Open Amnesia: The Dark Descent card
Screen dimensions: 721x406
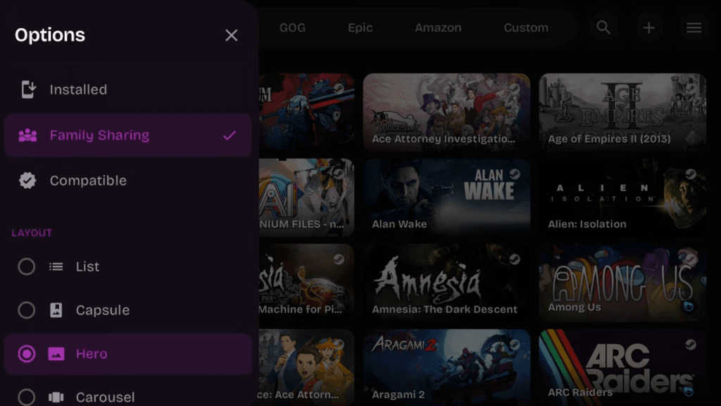pos(446,283)
